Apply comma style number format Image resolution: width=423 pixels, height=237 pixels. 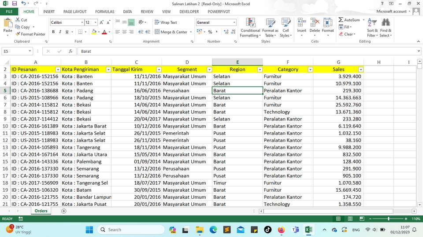(217, 32)
